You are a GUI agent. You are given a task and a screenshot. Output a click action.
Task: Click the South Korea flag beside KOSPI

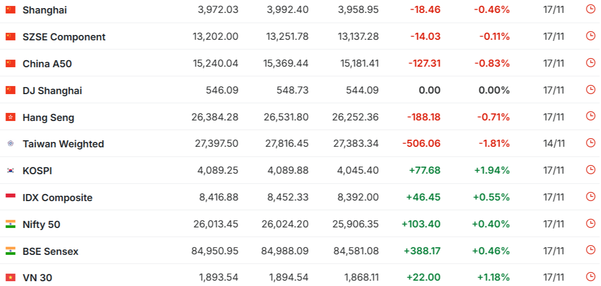(11, 170)
